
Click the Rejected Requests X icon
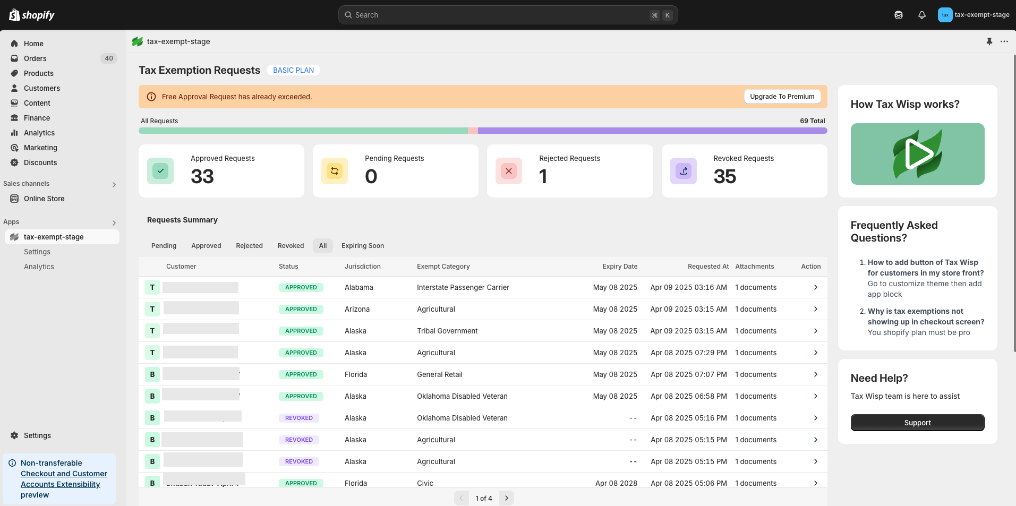509,171
